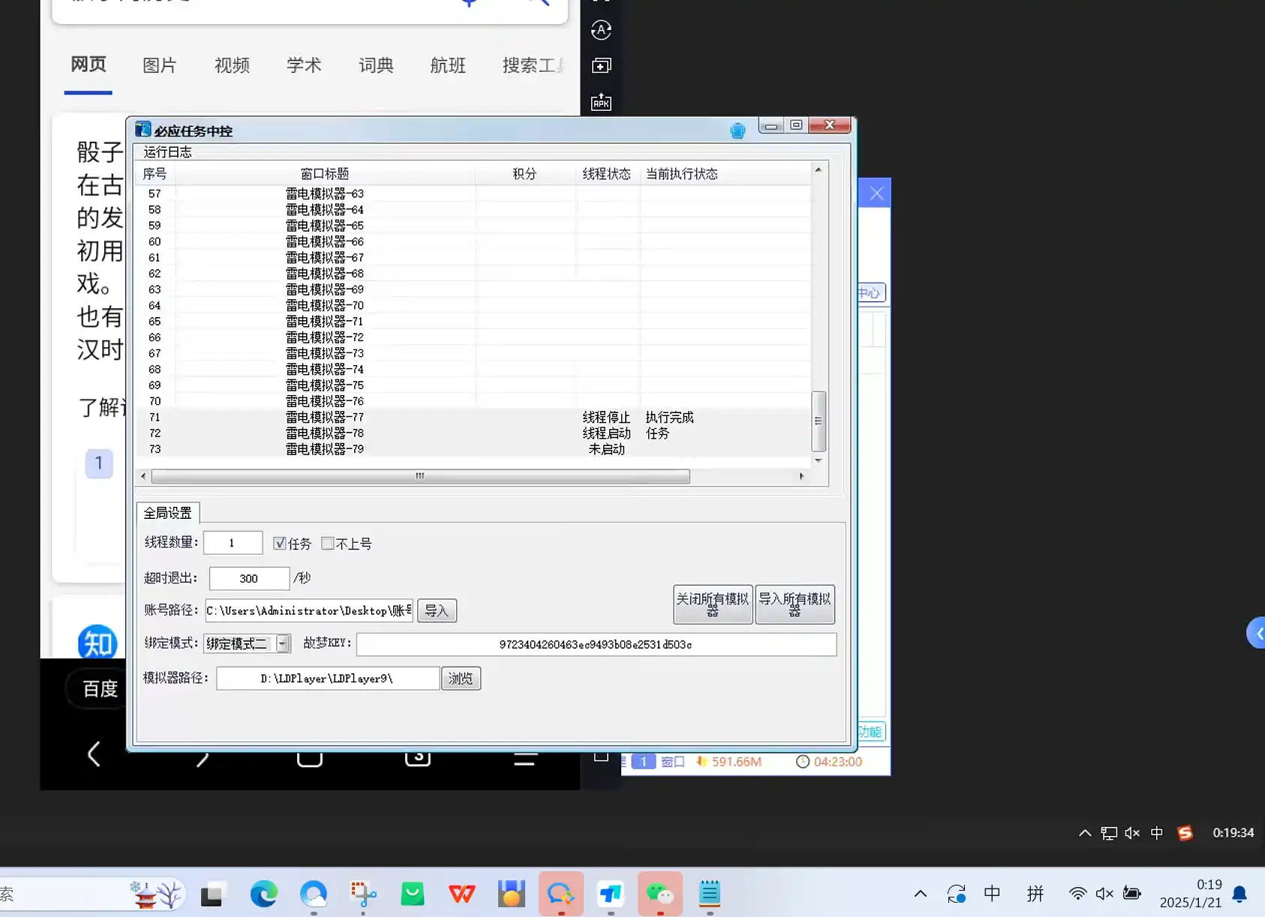Enable the 不上号 checkbox

click(x=328, y=543)
